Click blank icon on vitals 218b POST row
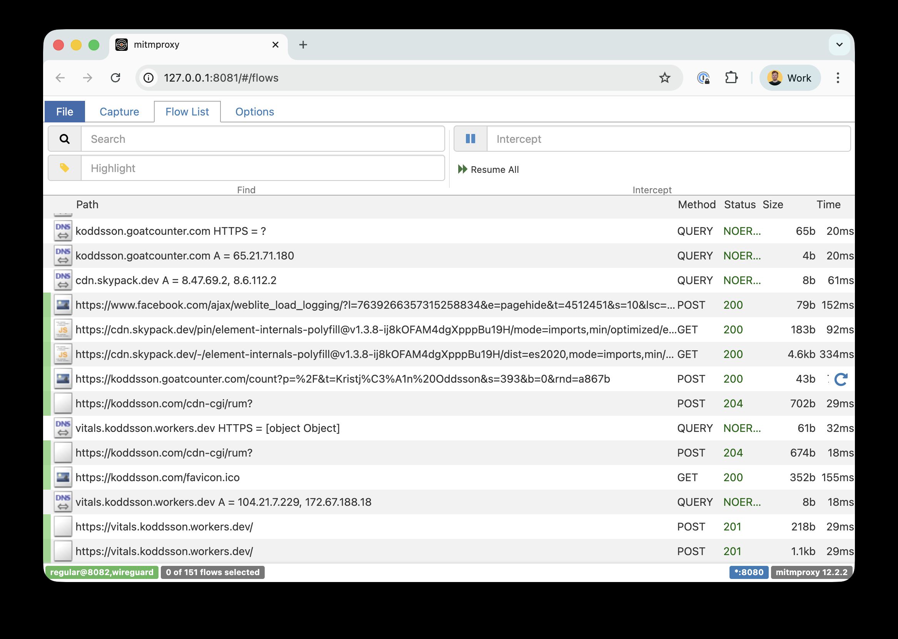This screenshot has height=639, width=898. coord(63,527)
